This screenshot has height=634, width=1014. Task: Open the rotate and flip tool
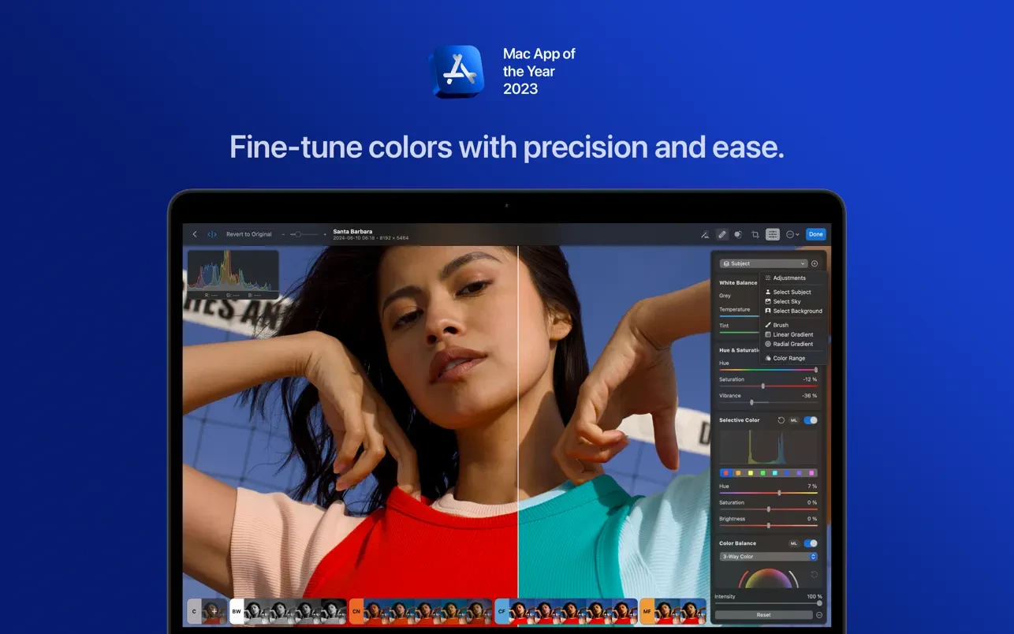740,234
